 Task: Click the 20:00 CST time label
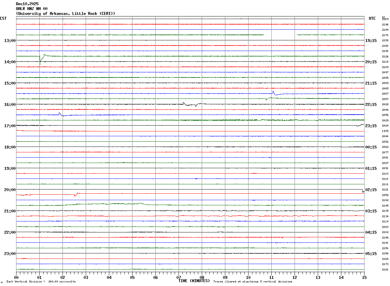click(10, 189)
